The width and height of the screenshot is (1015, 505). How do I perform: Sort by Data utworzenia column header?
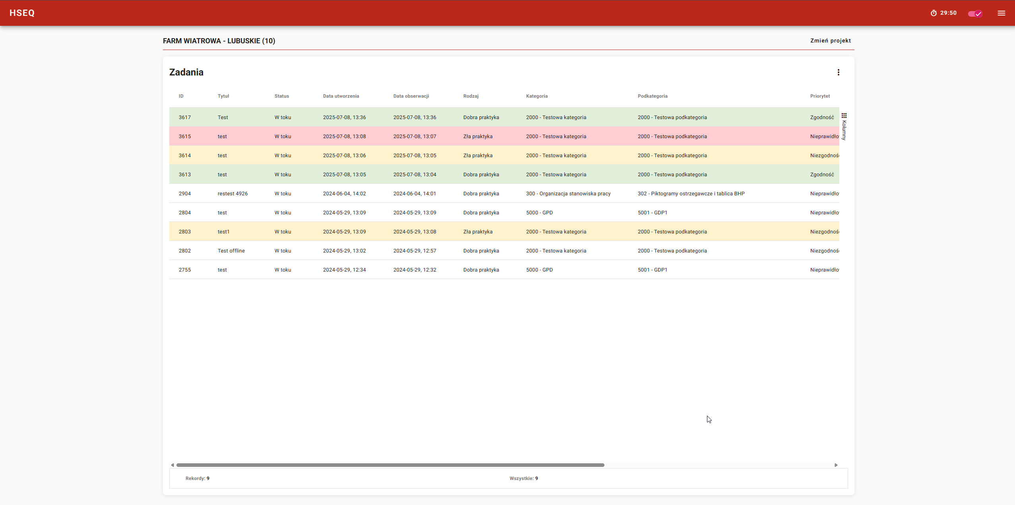coord(341,96)
